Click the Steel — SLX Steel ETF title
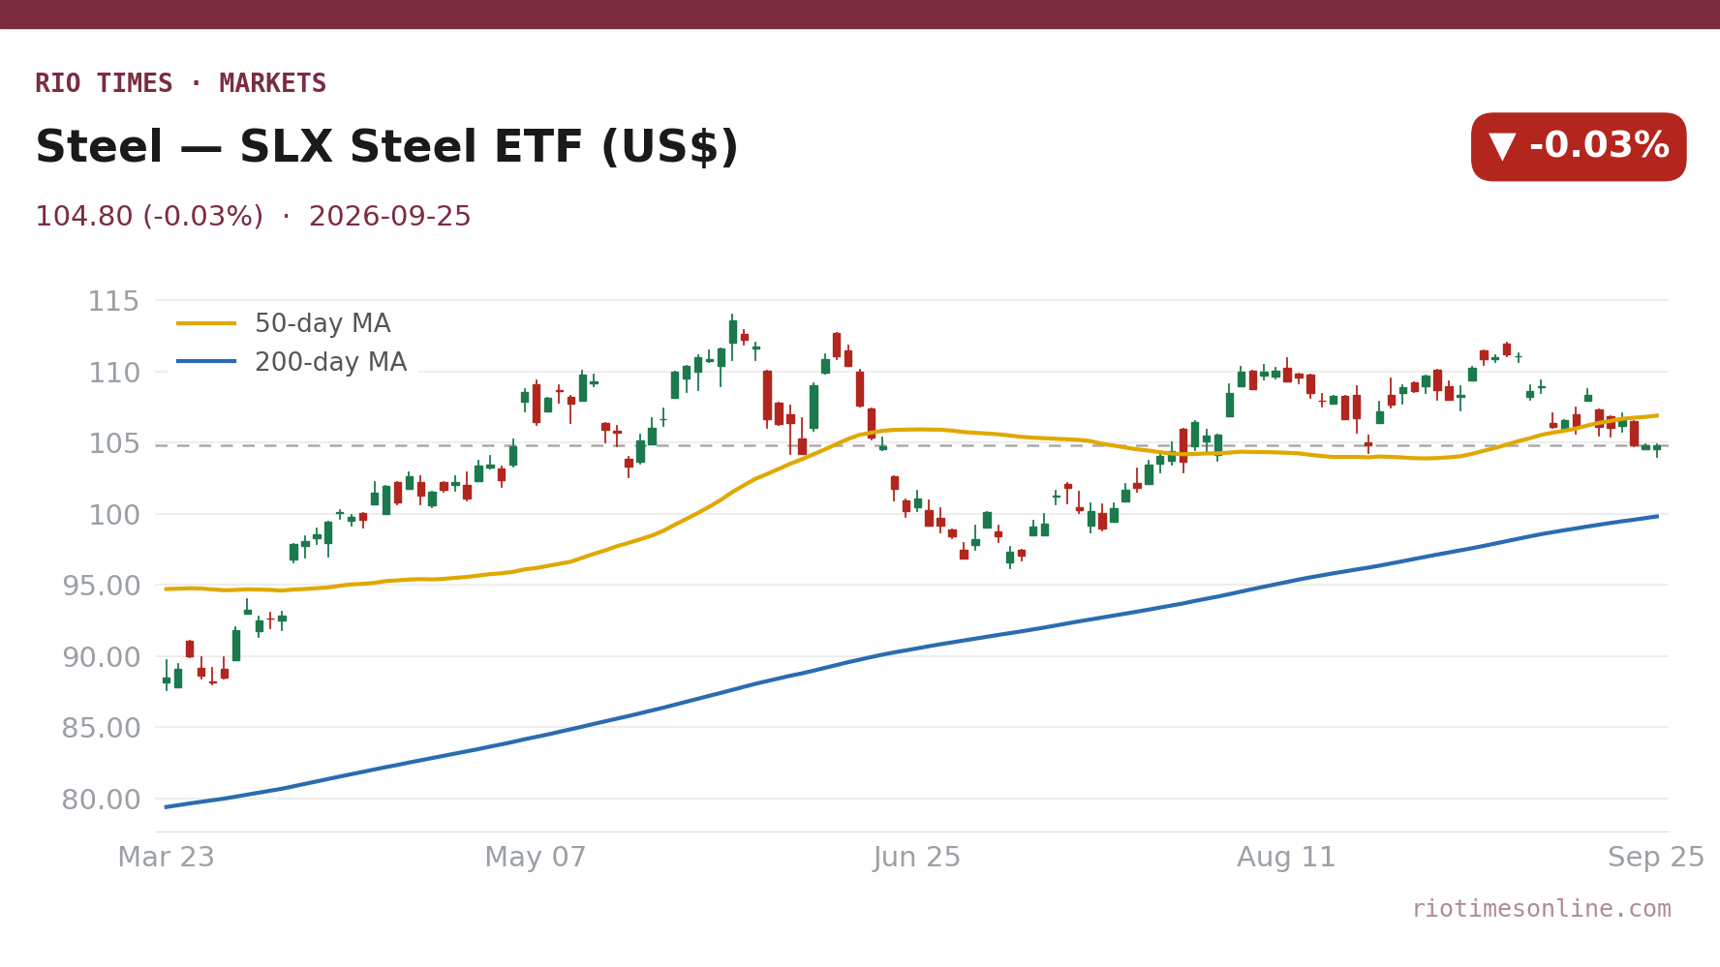1720x967 pixels. [386, 148]
